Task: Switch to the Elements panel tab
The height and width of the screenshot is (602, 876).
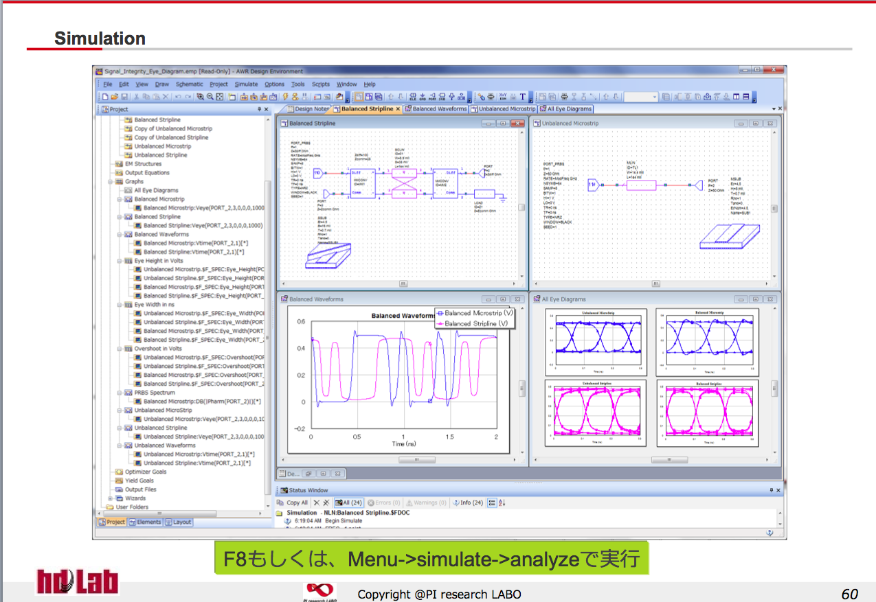Action: coord(145,522)
